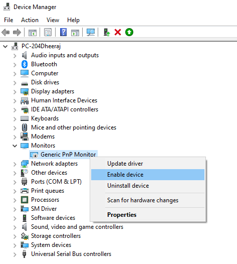Click the Universal Serial Bus controllers icon
The width and height of the screenshot is (237, 264).
(x=25, y=254)
